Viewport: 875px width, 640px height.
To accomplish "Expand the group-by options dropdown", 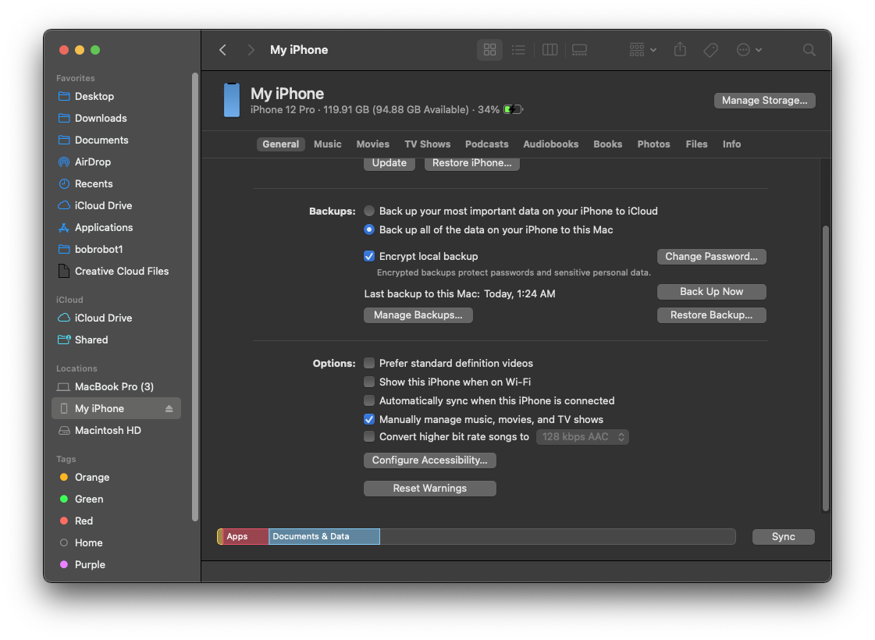I will click(x=642, y=50).
